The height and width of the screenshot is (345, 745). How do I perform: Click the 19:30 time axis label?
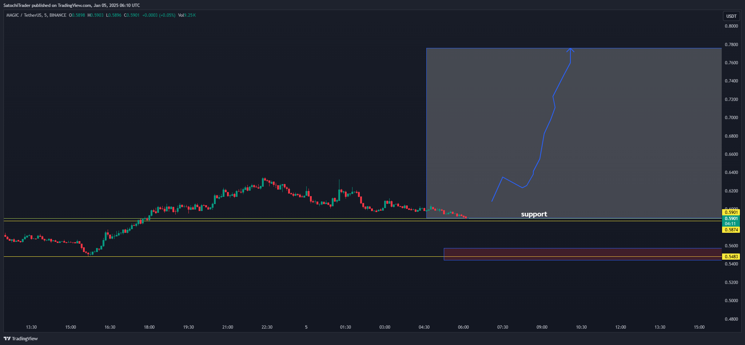188,327
